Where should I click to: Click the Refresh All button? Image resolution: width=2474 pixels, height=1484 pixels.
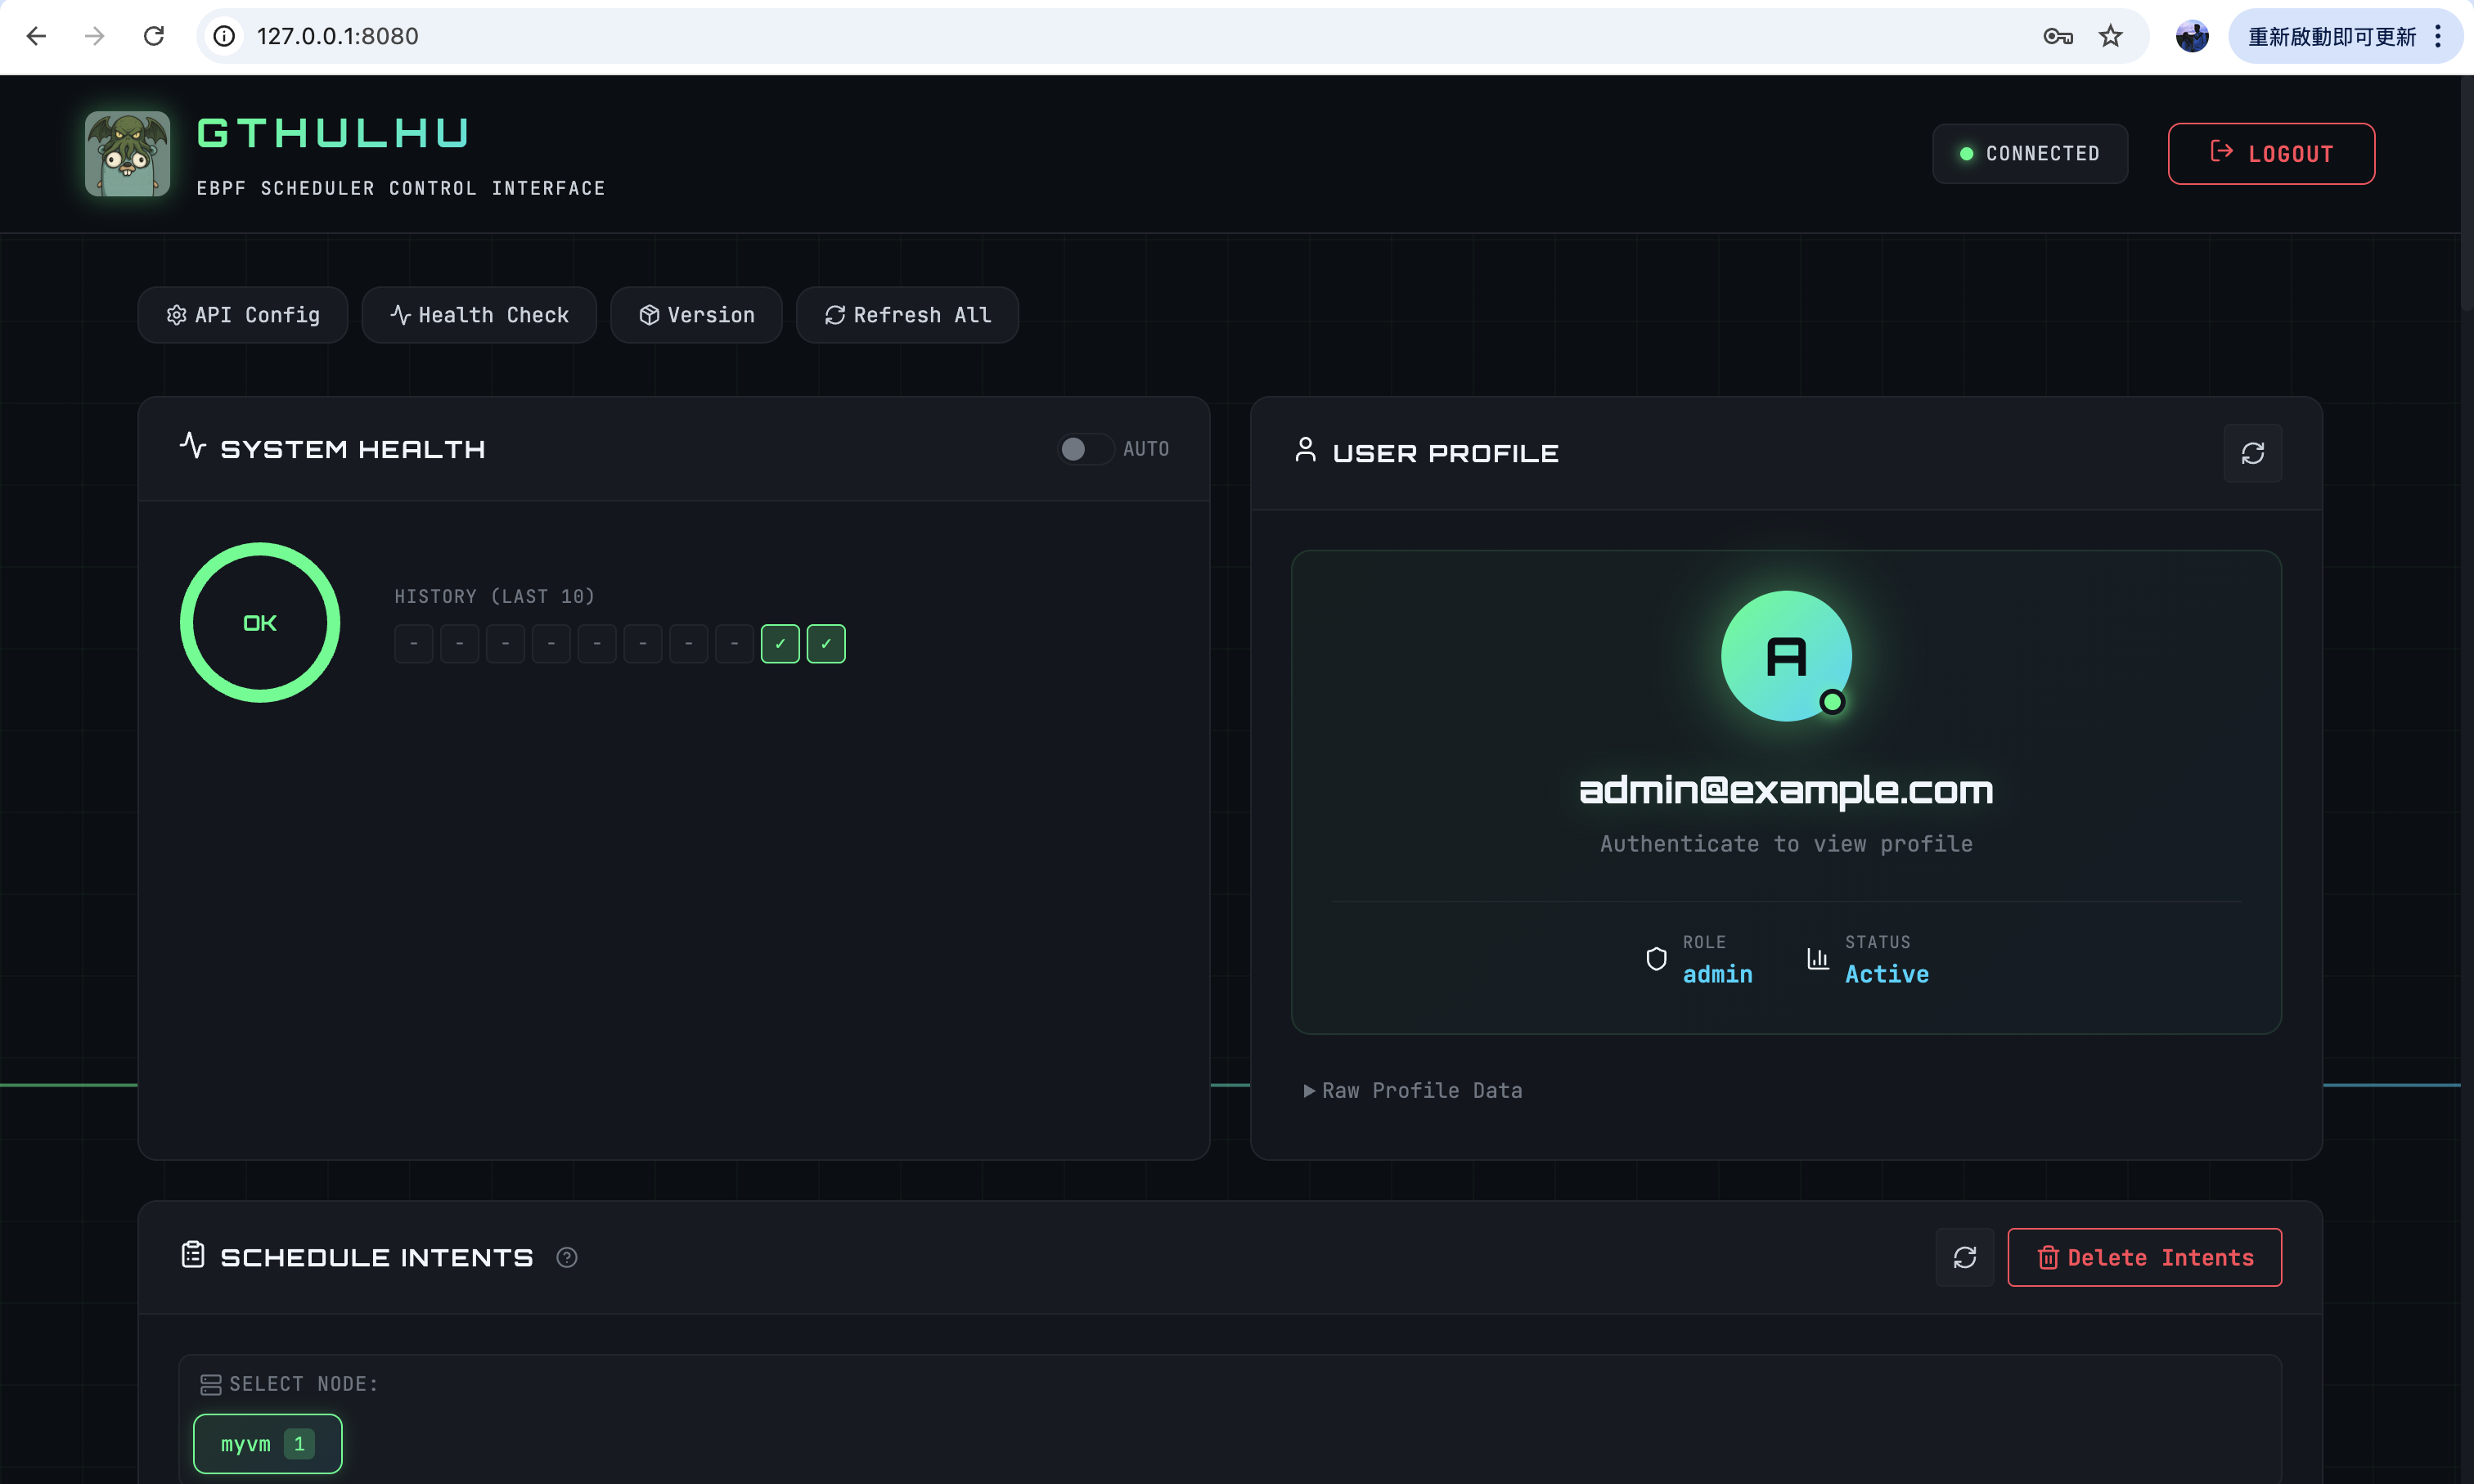pyautogui.click(x=907, y=315)
